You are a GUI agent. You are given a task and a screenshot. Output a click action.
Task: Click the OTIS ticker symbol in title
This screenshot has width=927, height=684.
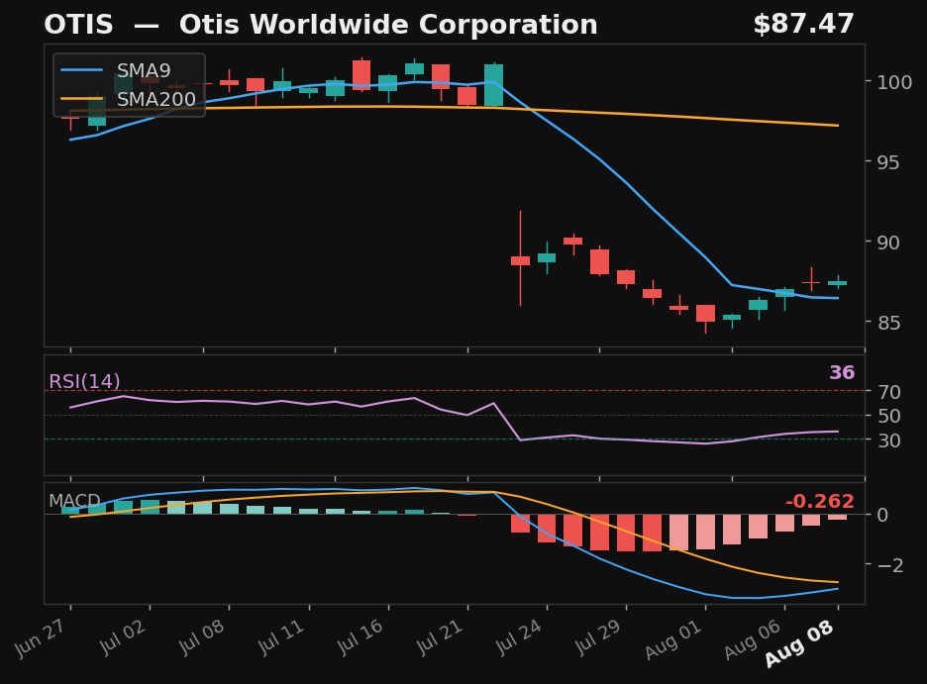click(78, 25)
